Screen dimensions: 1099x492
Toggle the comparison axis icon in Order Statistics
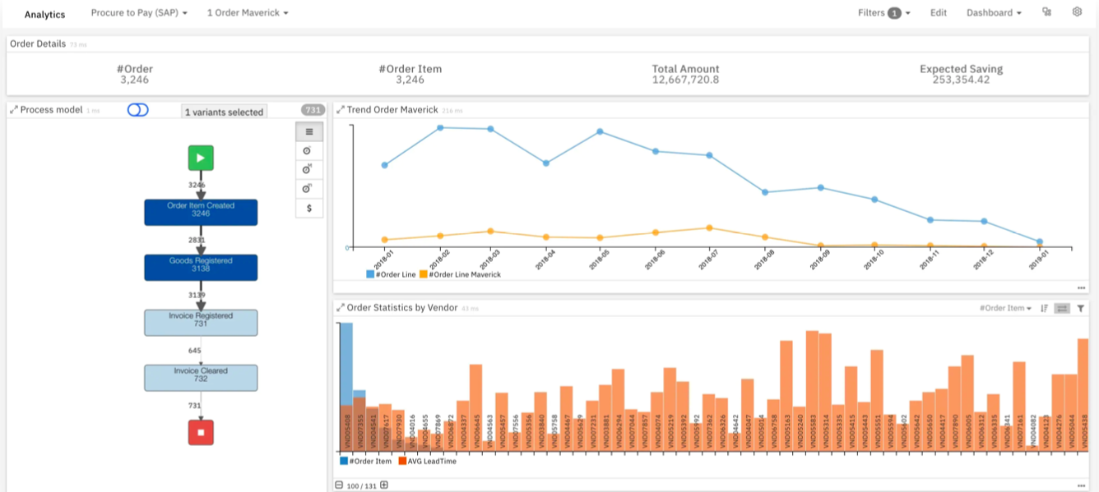coord(1062,308)
